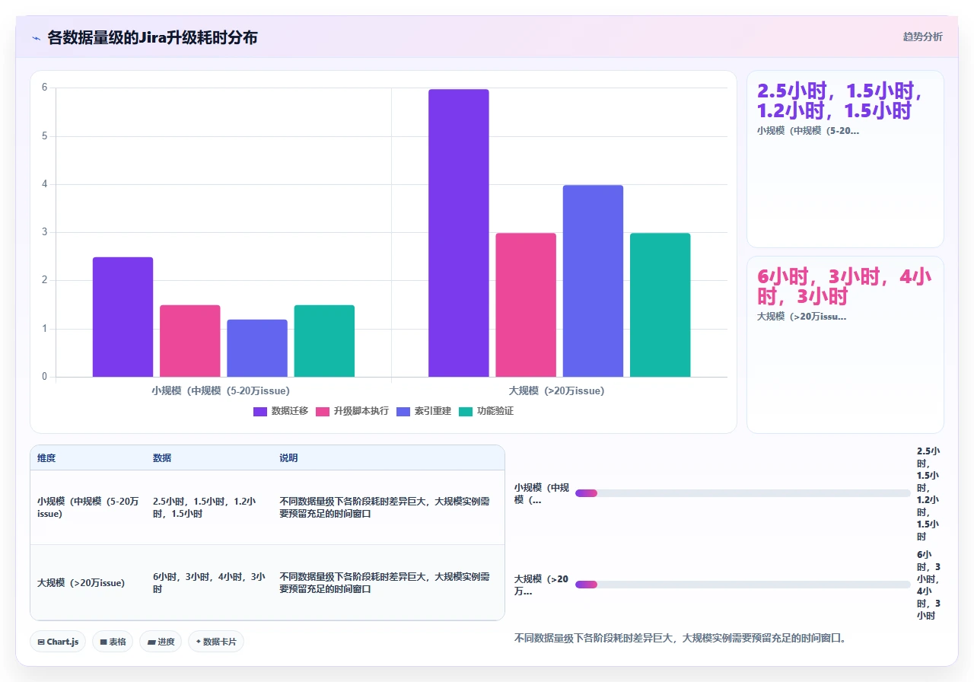974x682 pixels.
Task: Click the lightning icon beside the title
Action: (37, 37)
